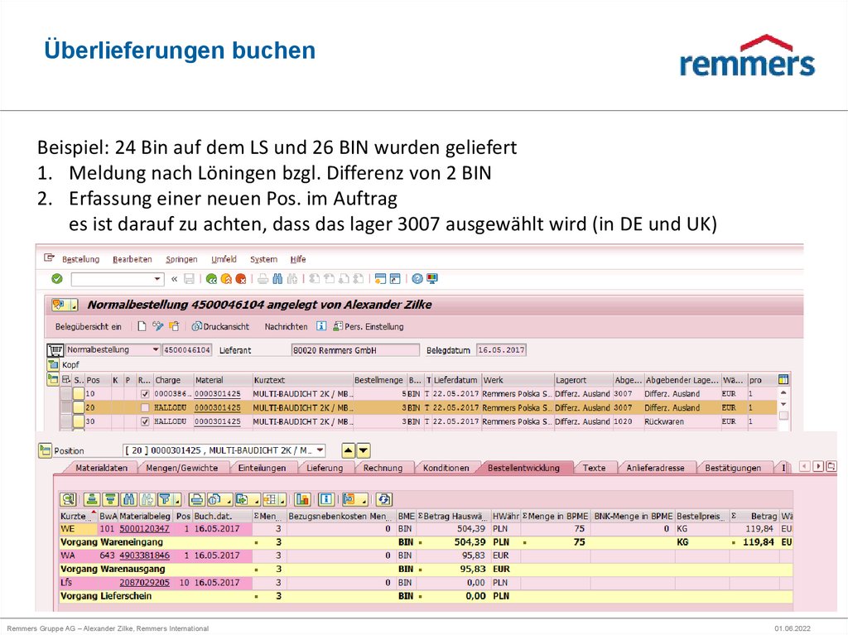Toggle the Retoure checkbox for position 10

pos(145,394)
